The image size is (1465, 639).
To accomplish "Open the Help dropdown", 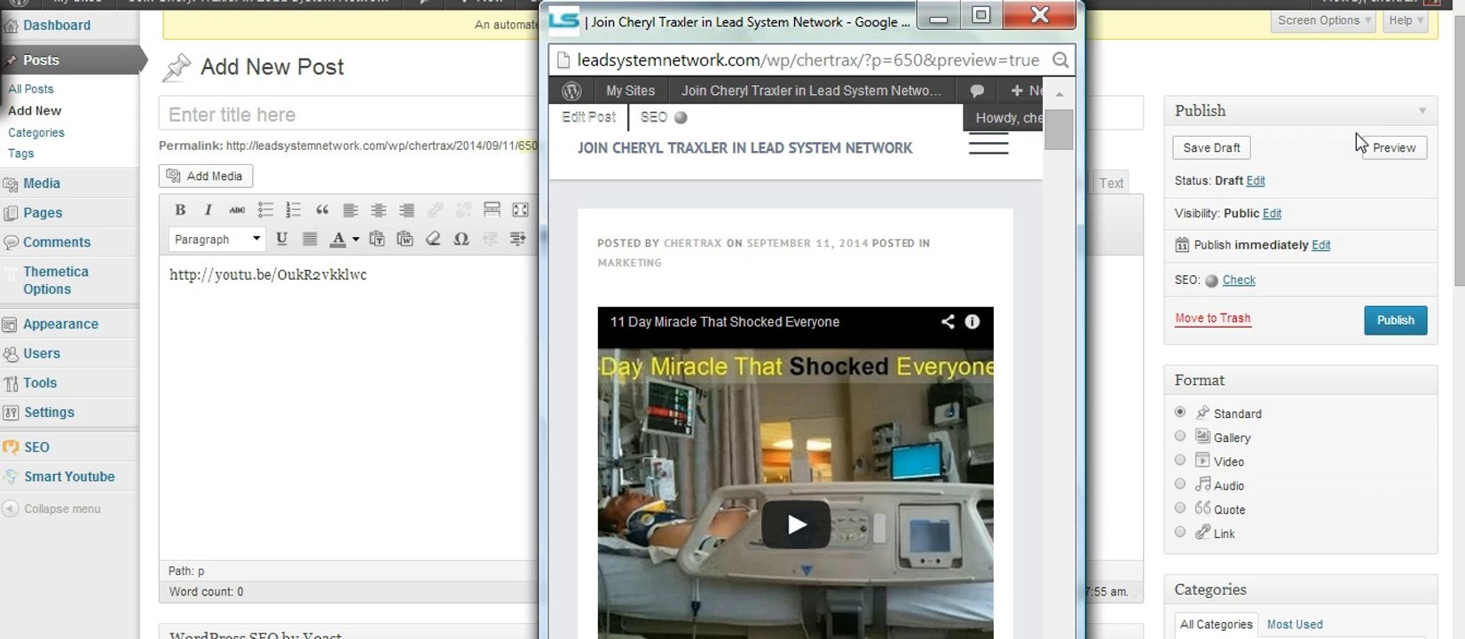I will [x=1406, y=20].
